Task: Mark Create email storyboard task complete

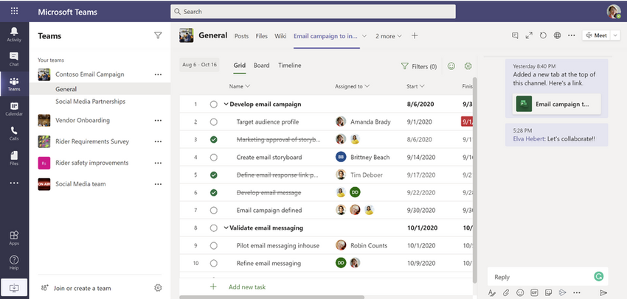Action: coord(213,158)
